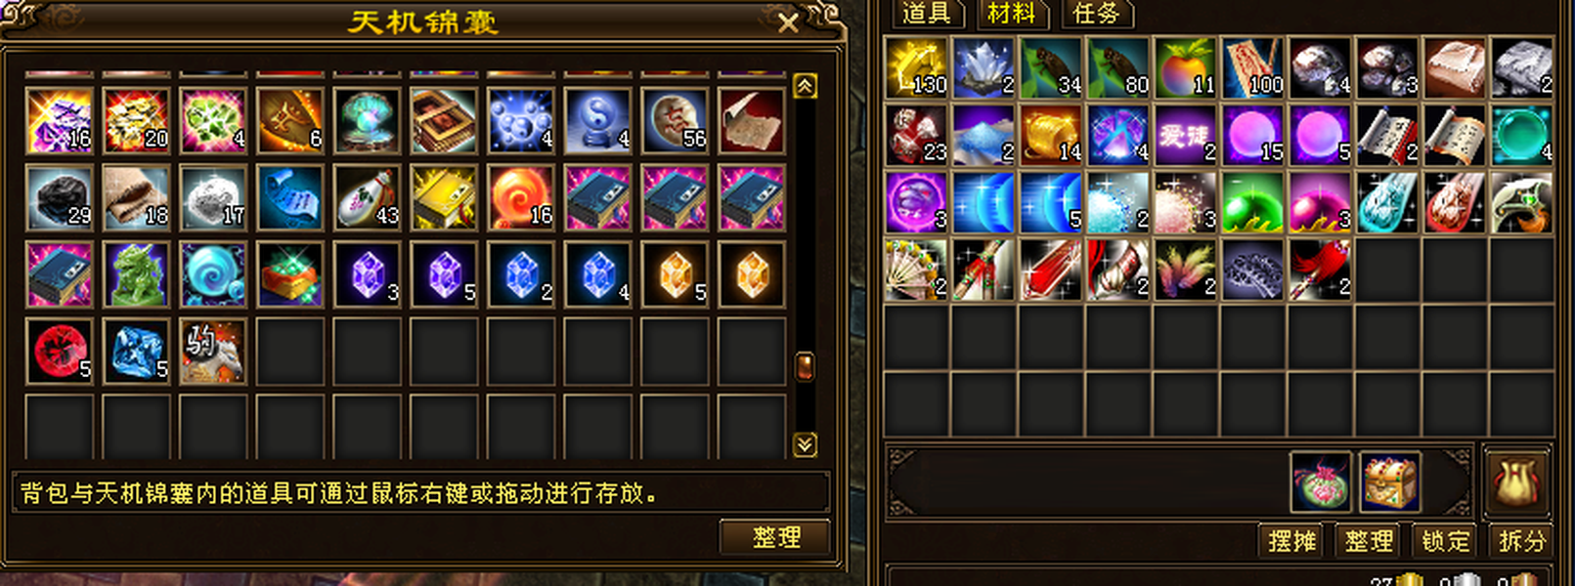This screenshot has height=586, width=1575.
Task: Switch to the 材料 tab
Action: tap(1012, 14)
